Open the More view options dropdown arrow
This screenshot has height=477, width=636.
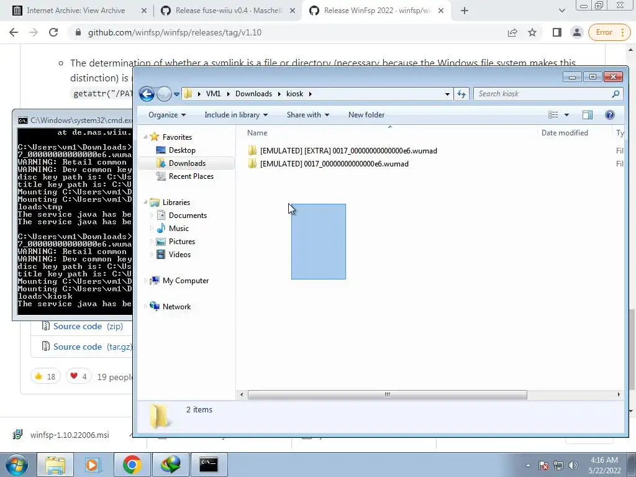(566, 115)
